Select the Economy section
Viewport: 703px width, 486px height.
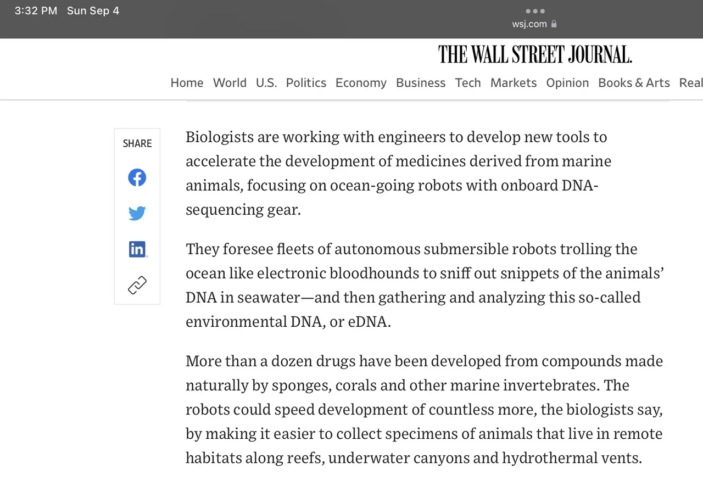pos(361,83)
